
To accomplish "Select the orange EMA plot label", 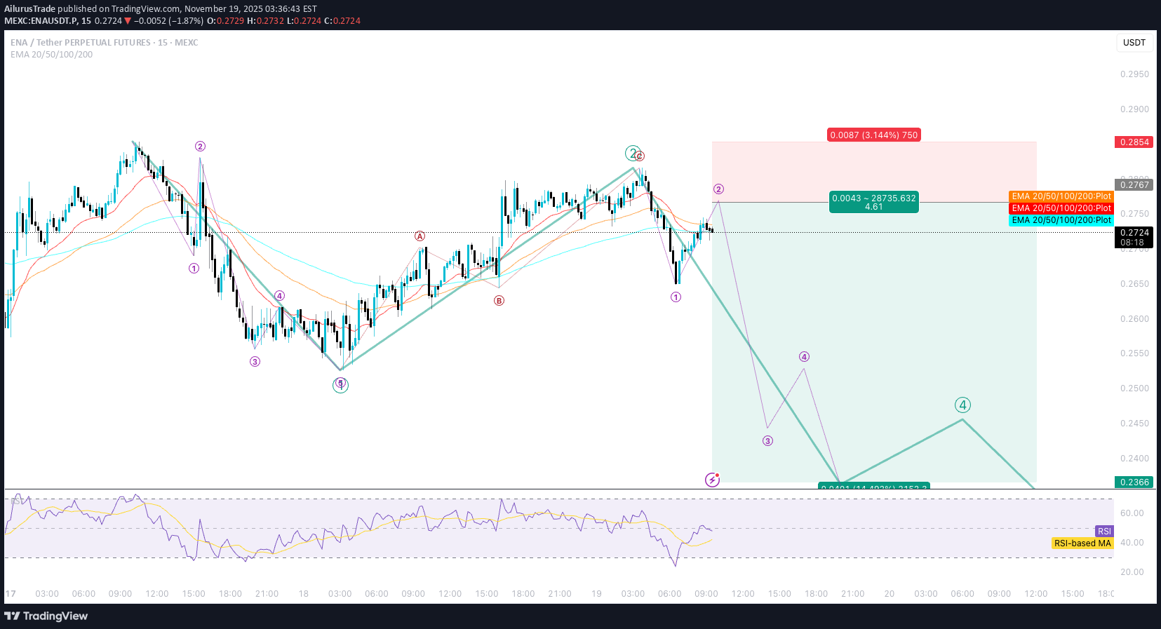I will 1061,196.
